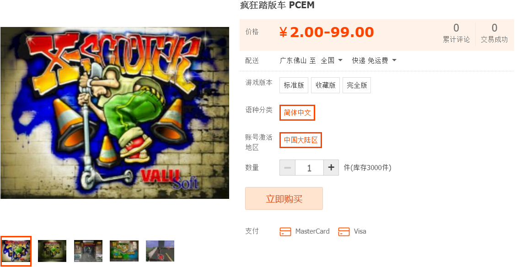Select the second graffiti wall thumbnail
The width and height of the screenshot is (515, 267).
tap(52, 251)
